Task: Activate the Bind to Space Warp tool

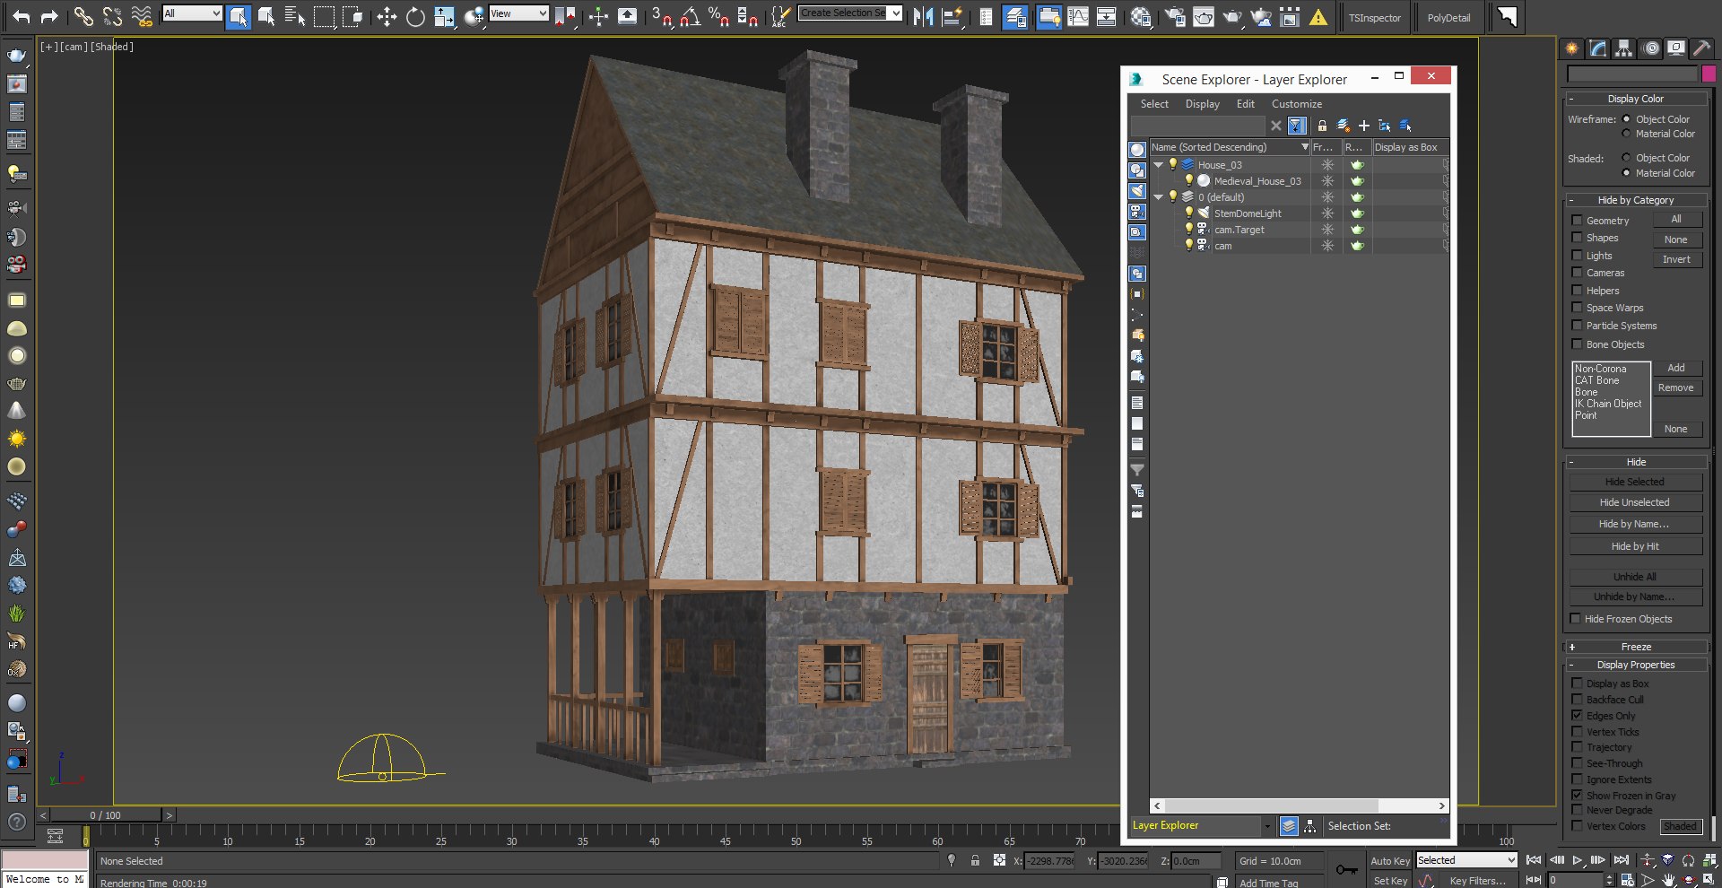Action: (x=142, y=15)
